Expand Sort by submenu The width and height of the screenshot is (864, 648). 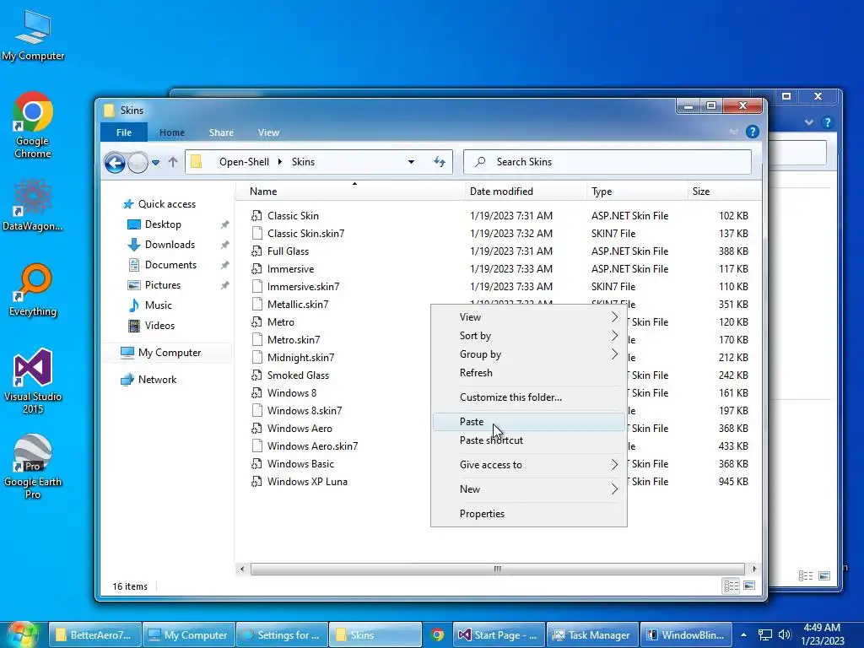529,336
